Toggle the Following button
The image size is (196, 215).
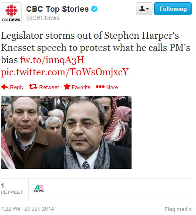point(173,9)
